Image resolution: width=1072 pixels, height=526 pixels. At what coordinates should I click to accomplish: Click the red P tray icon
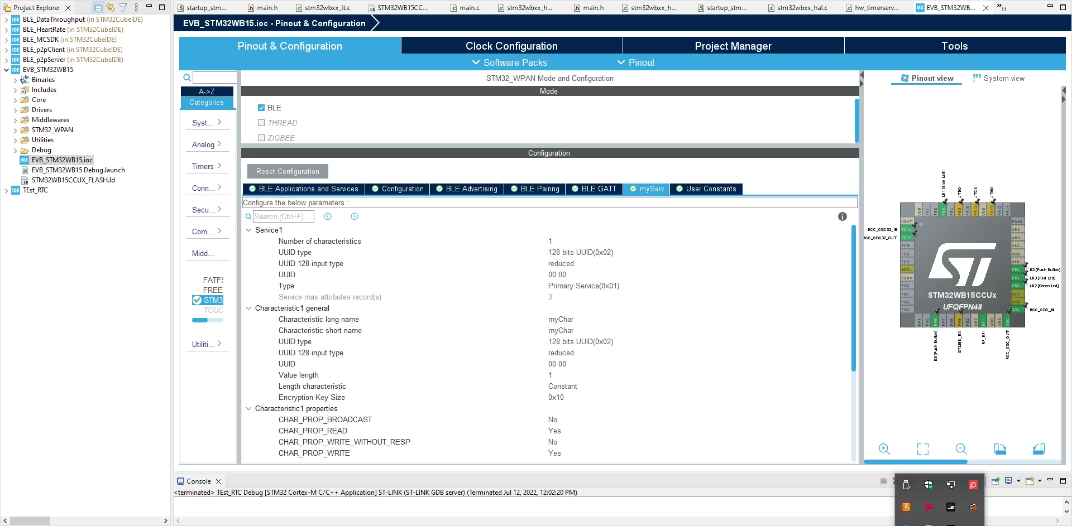[x=973, y=485]
